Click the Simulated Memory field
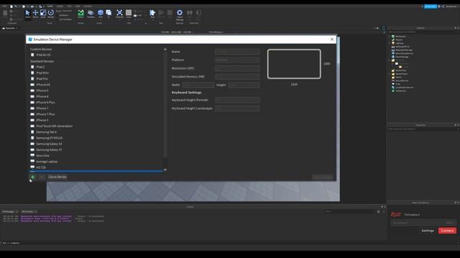Viewport: 460px width, 258px height. pyautogui.click(x=237, y=77)
